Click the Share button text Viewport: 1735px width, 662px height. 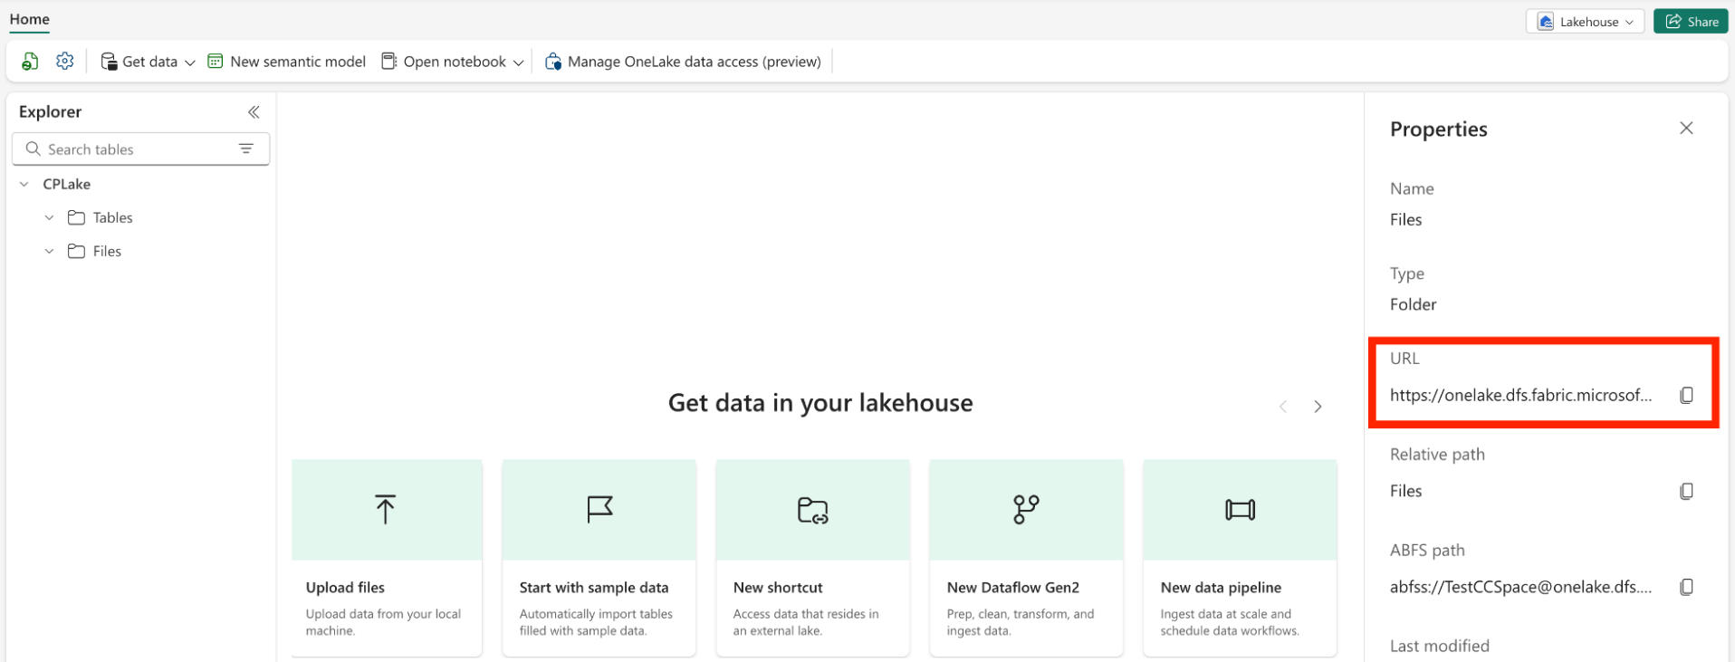tap(1702, 22)
